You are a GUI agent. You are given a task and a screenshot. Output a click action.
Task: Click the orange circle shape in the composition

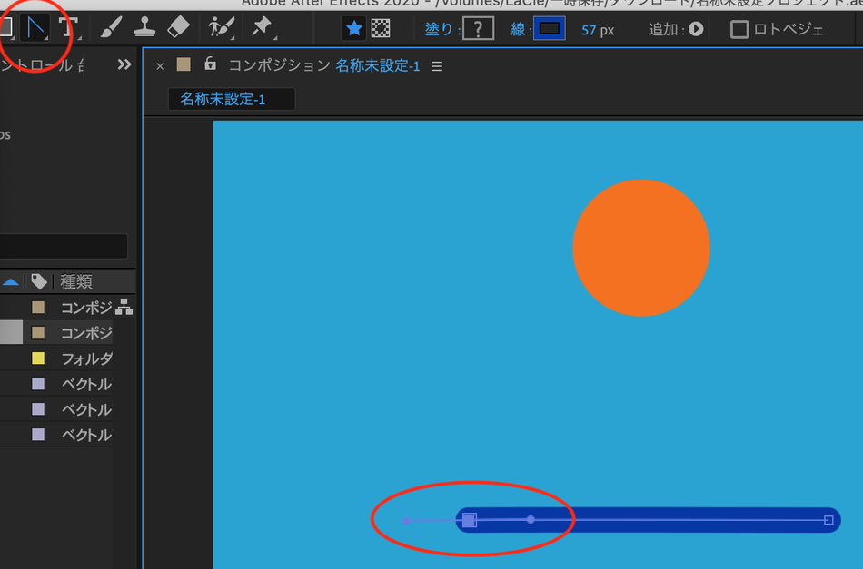click(641, 248)
